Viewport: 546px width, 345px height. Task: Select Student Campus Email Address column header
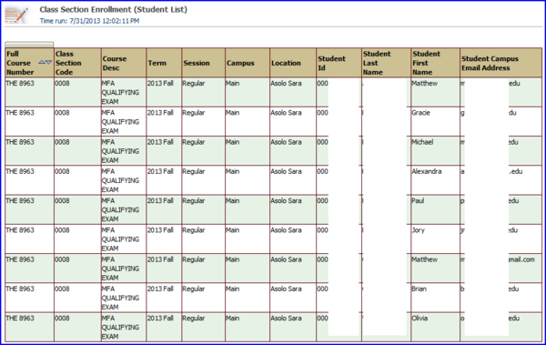(500, 63)
